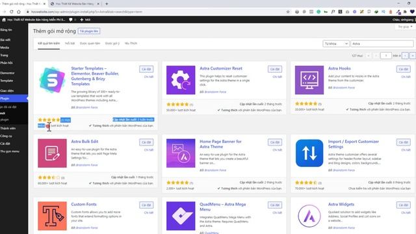416x234 pixels.
Task: Reload the page with the browser refresh icon
Action: point(12,12)
